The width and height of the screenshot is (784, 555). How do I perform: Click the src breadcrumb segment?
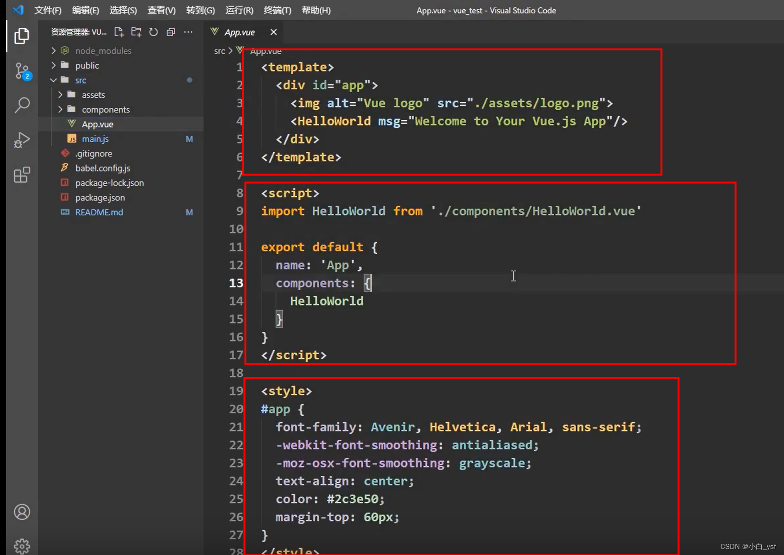coord(219,51)
